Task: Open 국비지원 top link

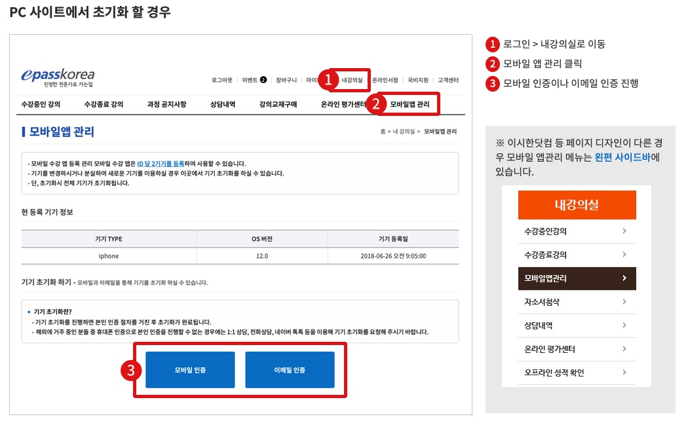Action: [418, 81]
